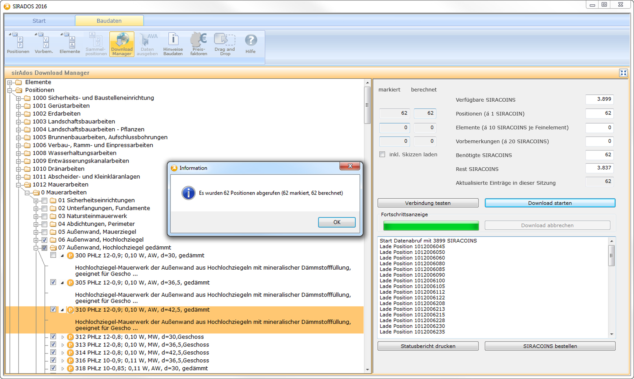Expand the 312 PHLz position details
Image resolution: width=634 pixels, height=379 pixels.
(x=63, y=337)
